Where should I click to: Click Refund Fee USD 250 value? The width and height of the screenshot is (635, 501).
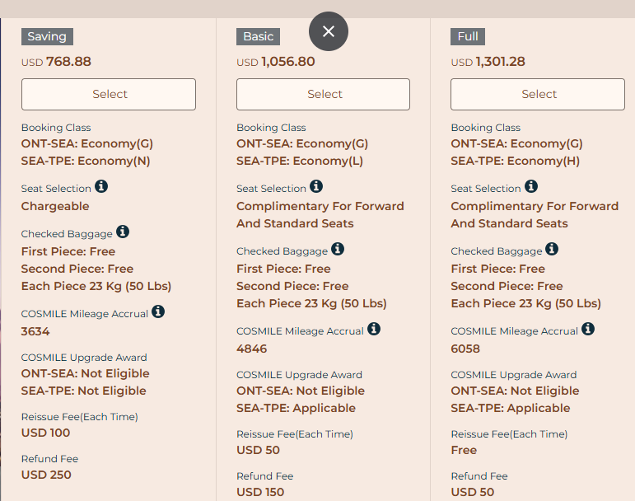46,475
